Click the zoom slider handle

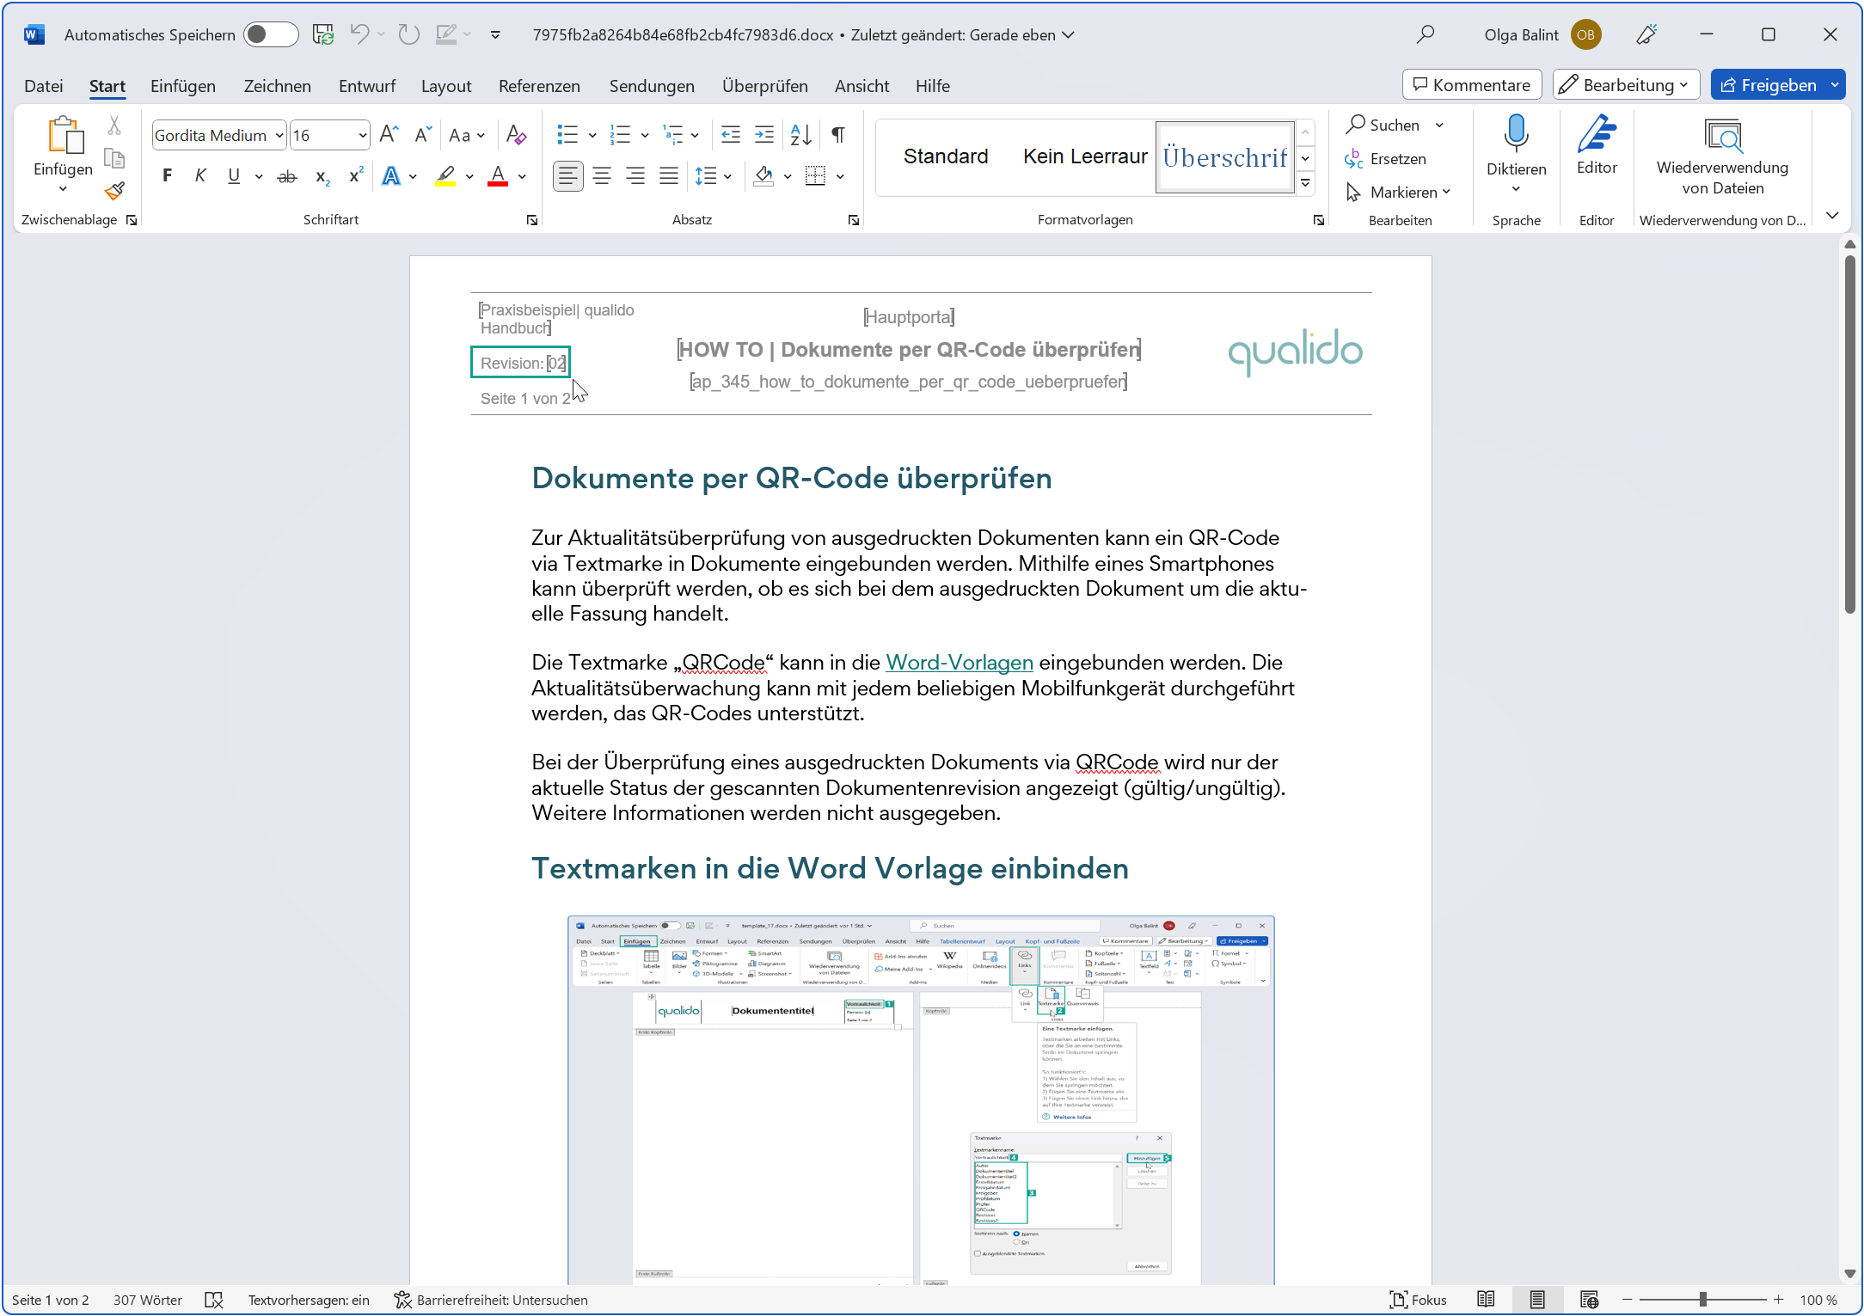pos(1703,1300)
